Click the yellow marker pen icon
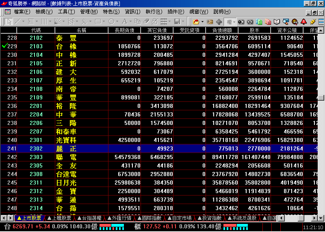 (x=312, y=22)
